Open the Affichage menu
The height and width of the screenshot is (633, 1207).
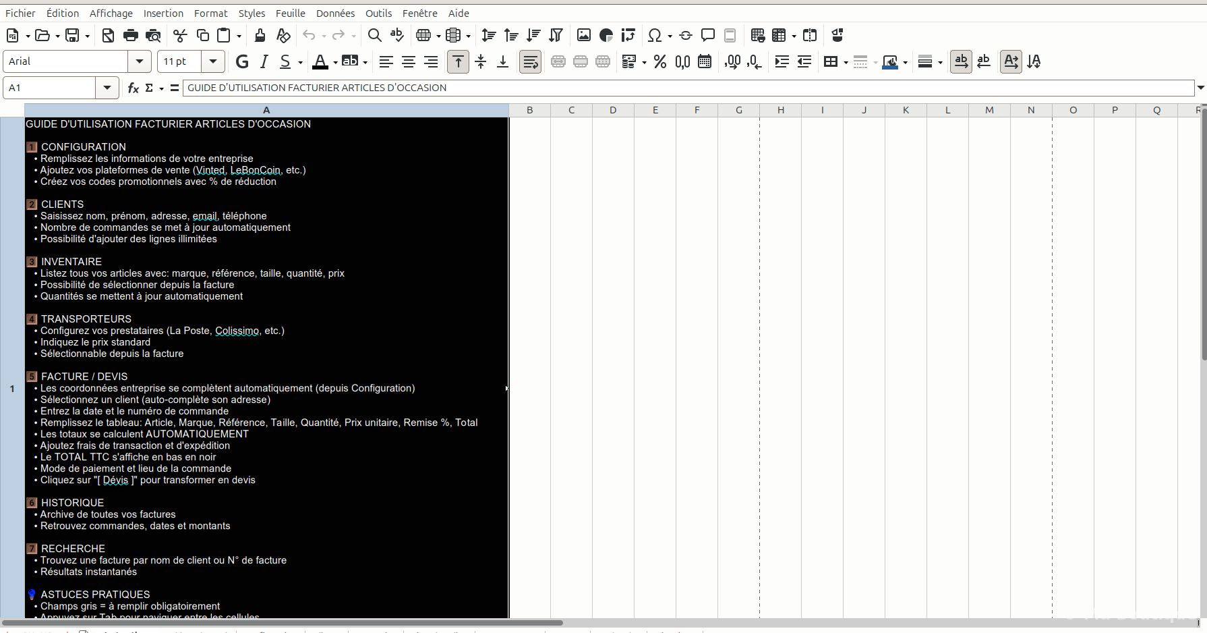point(111,13)
